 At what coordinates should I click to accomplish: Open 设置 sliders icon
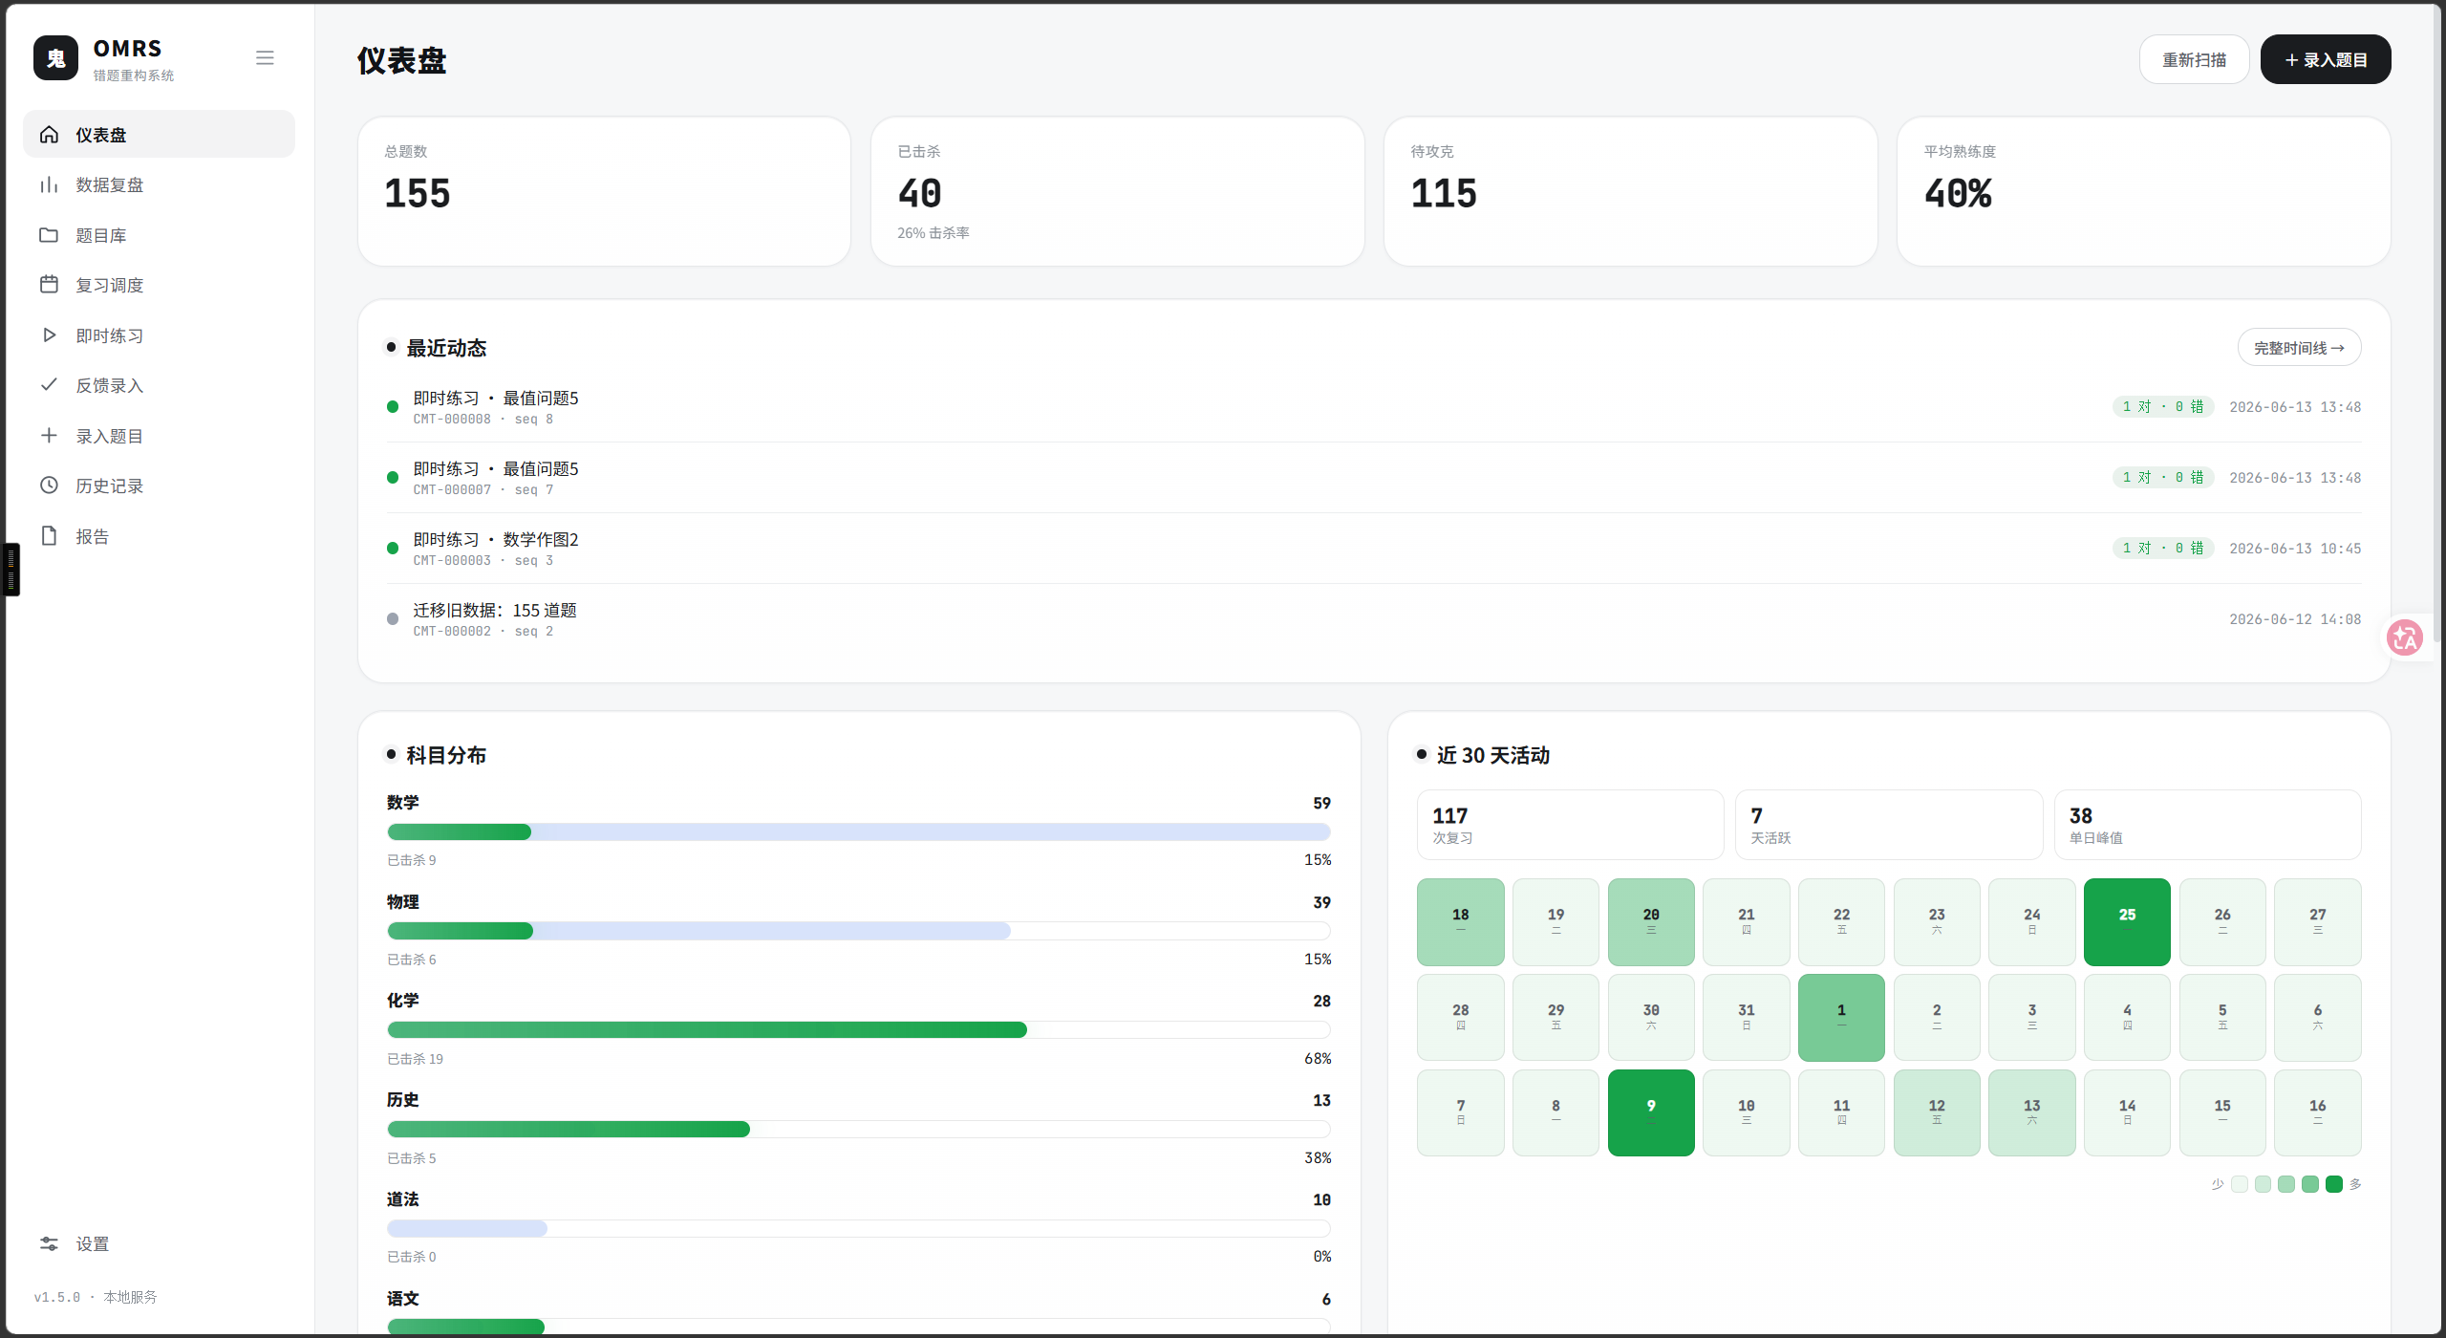pos(49,1243)
